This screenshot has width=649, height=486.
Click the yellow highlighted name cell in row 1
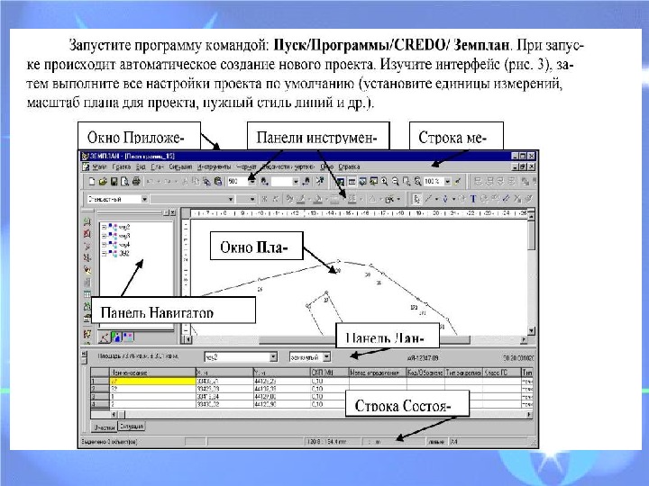[152, 382]
